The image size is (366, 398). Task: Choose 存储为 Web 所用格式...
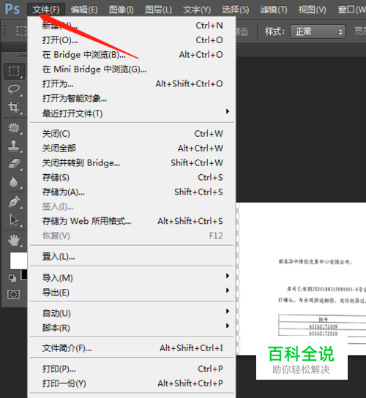[x=132, y=221]
